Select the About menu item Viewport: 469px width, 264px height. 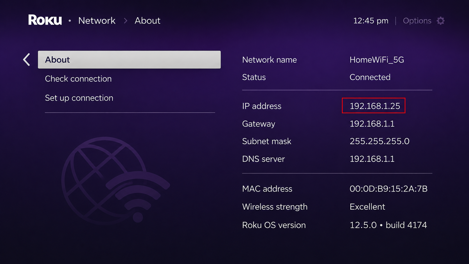pyautogui.click(x=129, y=60)
